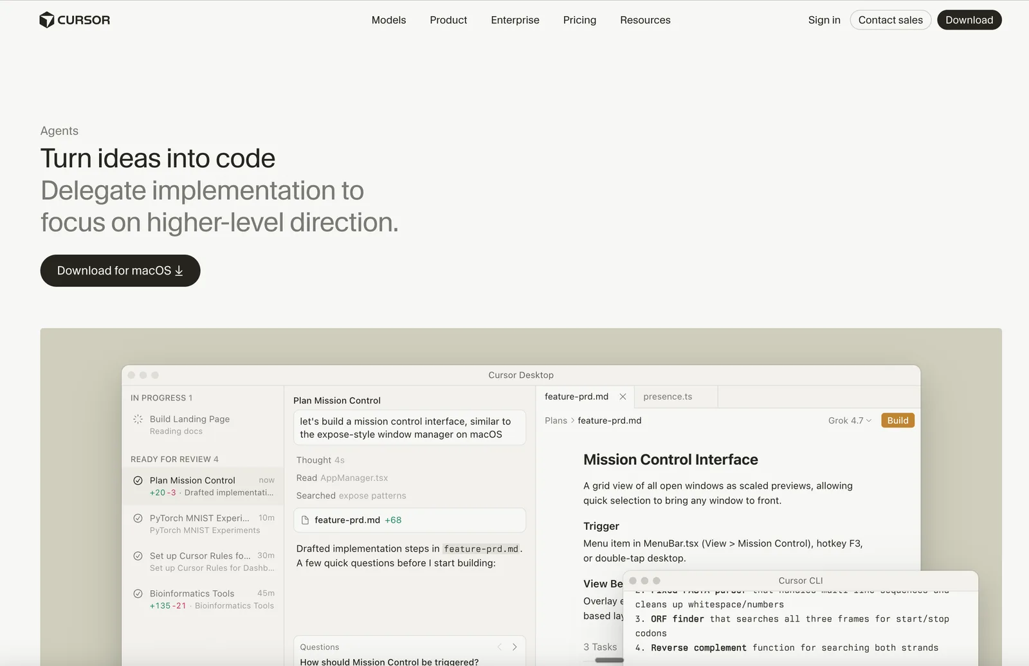Click the file icon beside feature-prd.md +68
Image resolution: width=1029 pixels, height=666 pixels.
(305, 520)
